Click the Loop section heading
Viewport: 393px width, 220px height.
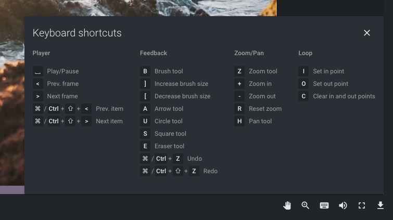(x=305, y=53)
